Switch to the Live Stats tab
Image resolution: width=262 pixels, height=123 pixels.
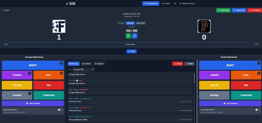[86, 64]
